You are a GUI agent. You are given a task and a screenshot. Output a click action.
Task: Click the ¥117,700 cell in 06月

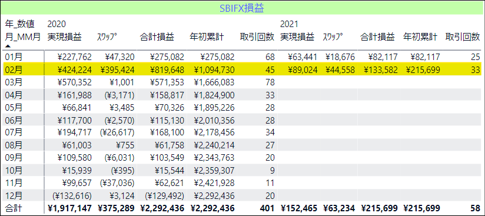pos(75,121)
